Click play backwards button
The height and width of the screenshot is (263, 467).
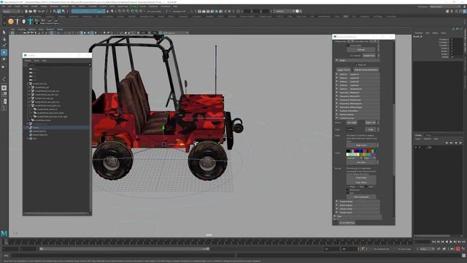(x=447, y=242)
